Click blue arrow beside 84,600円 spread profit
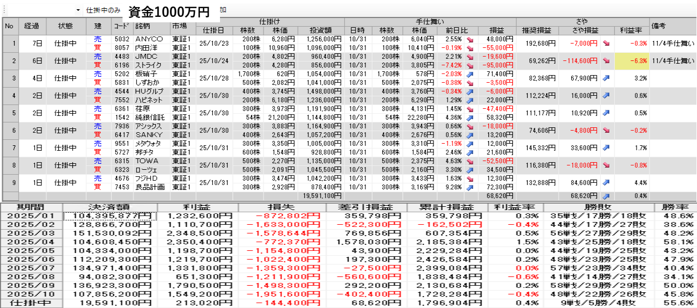 [x=606, y=183]
